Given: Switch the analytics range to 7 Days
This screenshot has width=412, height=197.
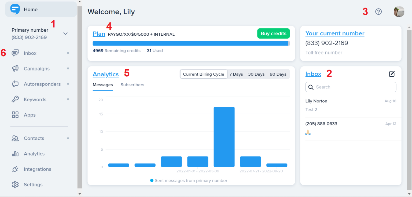Looking at the screenshot, I should tap(236, 74).
